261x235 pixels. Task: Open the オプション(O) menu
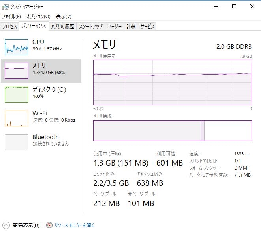coord(38,17)
